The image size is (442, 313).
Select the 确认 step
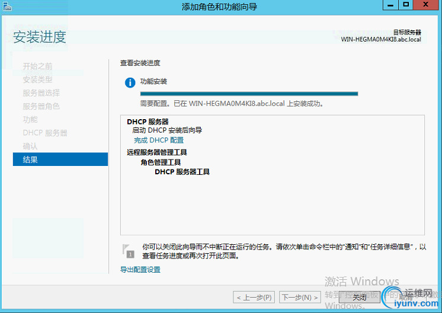click(30, 146)
